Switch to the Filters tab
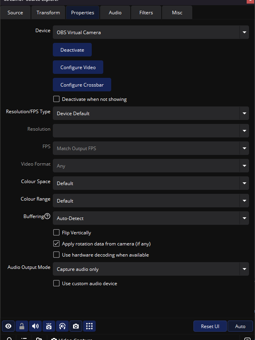 [x=146, y=13]
